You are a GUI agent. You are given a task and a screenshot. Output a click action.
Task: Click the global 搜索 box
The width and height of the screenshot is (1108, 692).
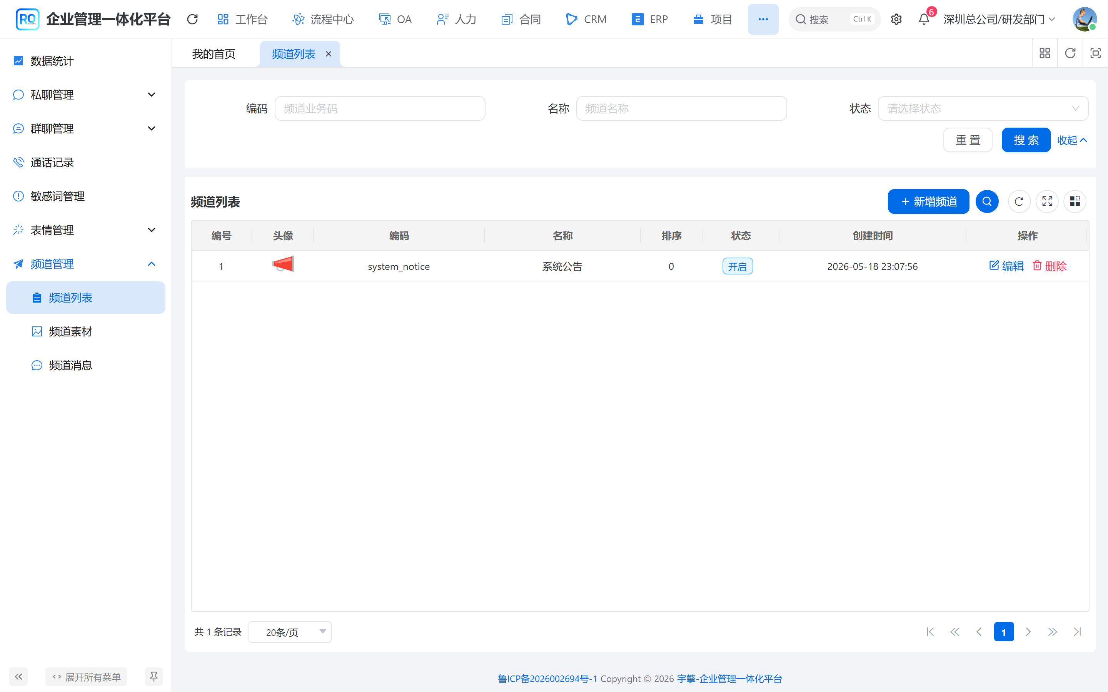[x=834, y=19]
